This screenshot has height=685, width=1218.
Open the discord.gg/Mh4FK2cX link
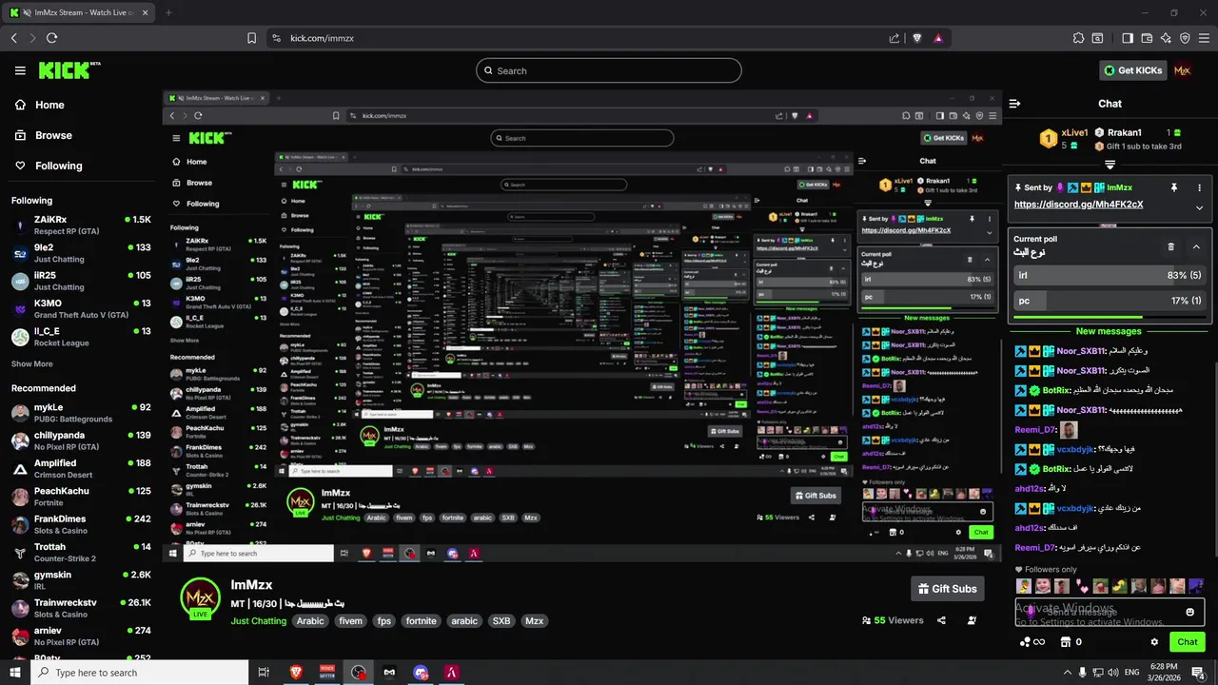(1078, 205)
